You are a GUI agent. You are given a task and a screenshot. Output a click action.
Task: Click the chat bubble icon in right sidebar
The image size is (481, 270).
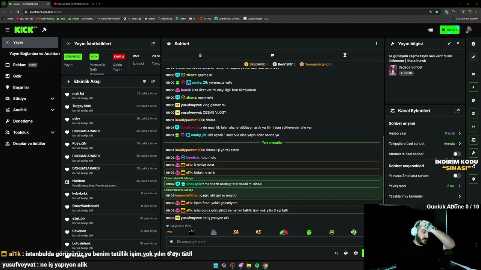473,114
